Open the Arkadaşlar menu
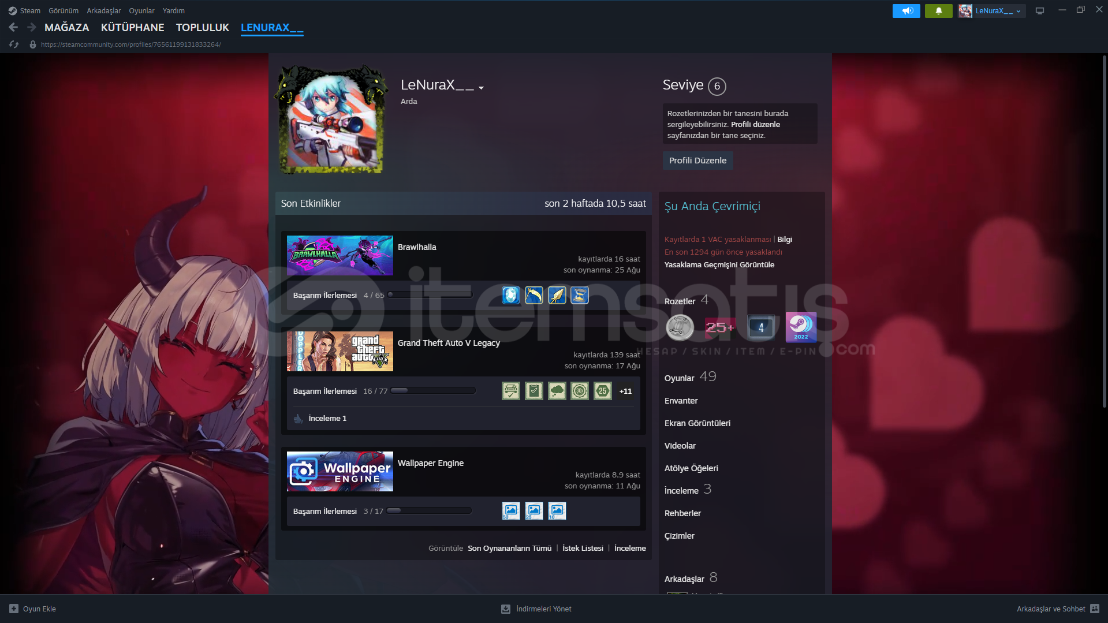This screenshot has height=623, width=1108. click(104, 10)
